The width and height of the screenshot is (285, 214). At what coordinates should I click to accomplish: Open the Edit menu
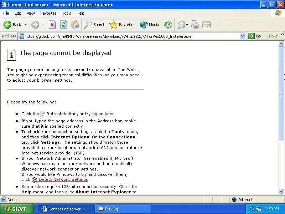pos(18,13)
